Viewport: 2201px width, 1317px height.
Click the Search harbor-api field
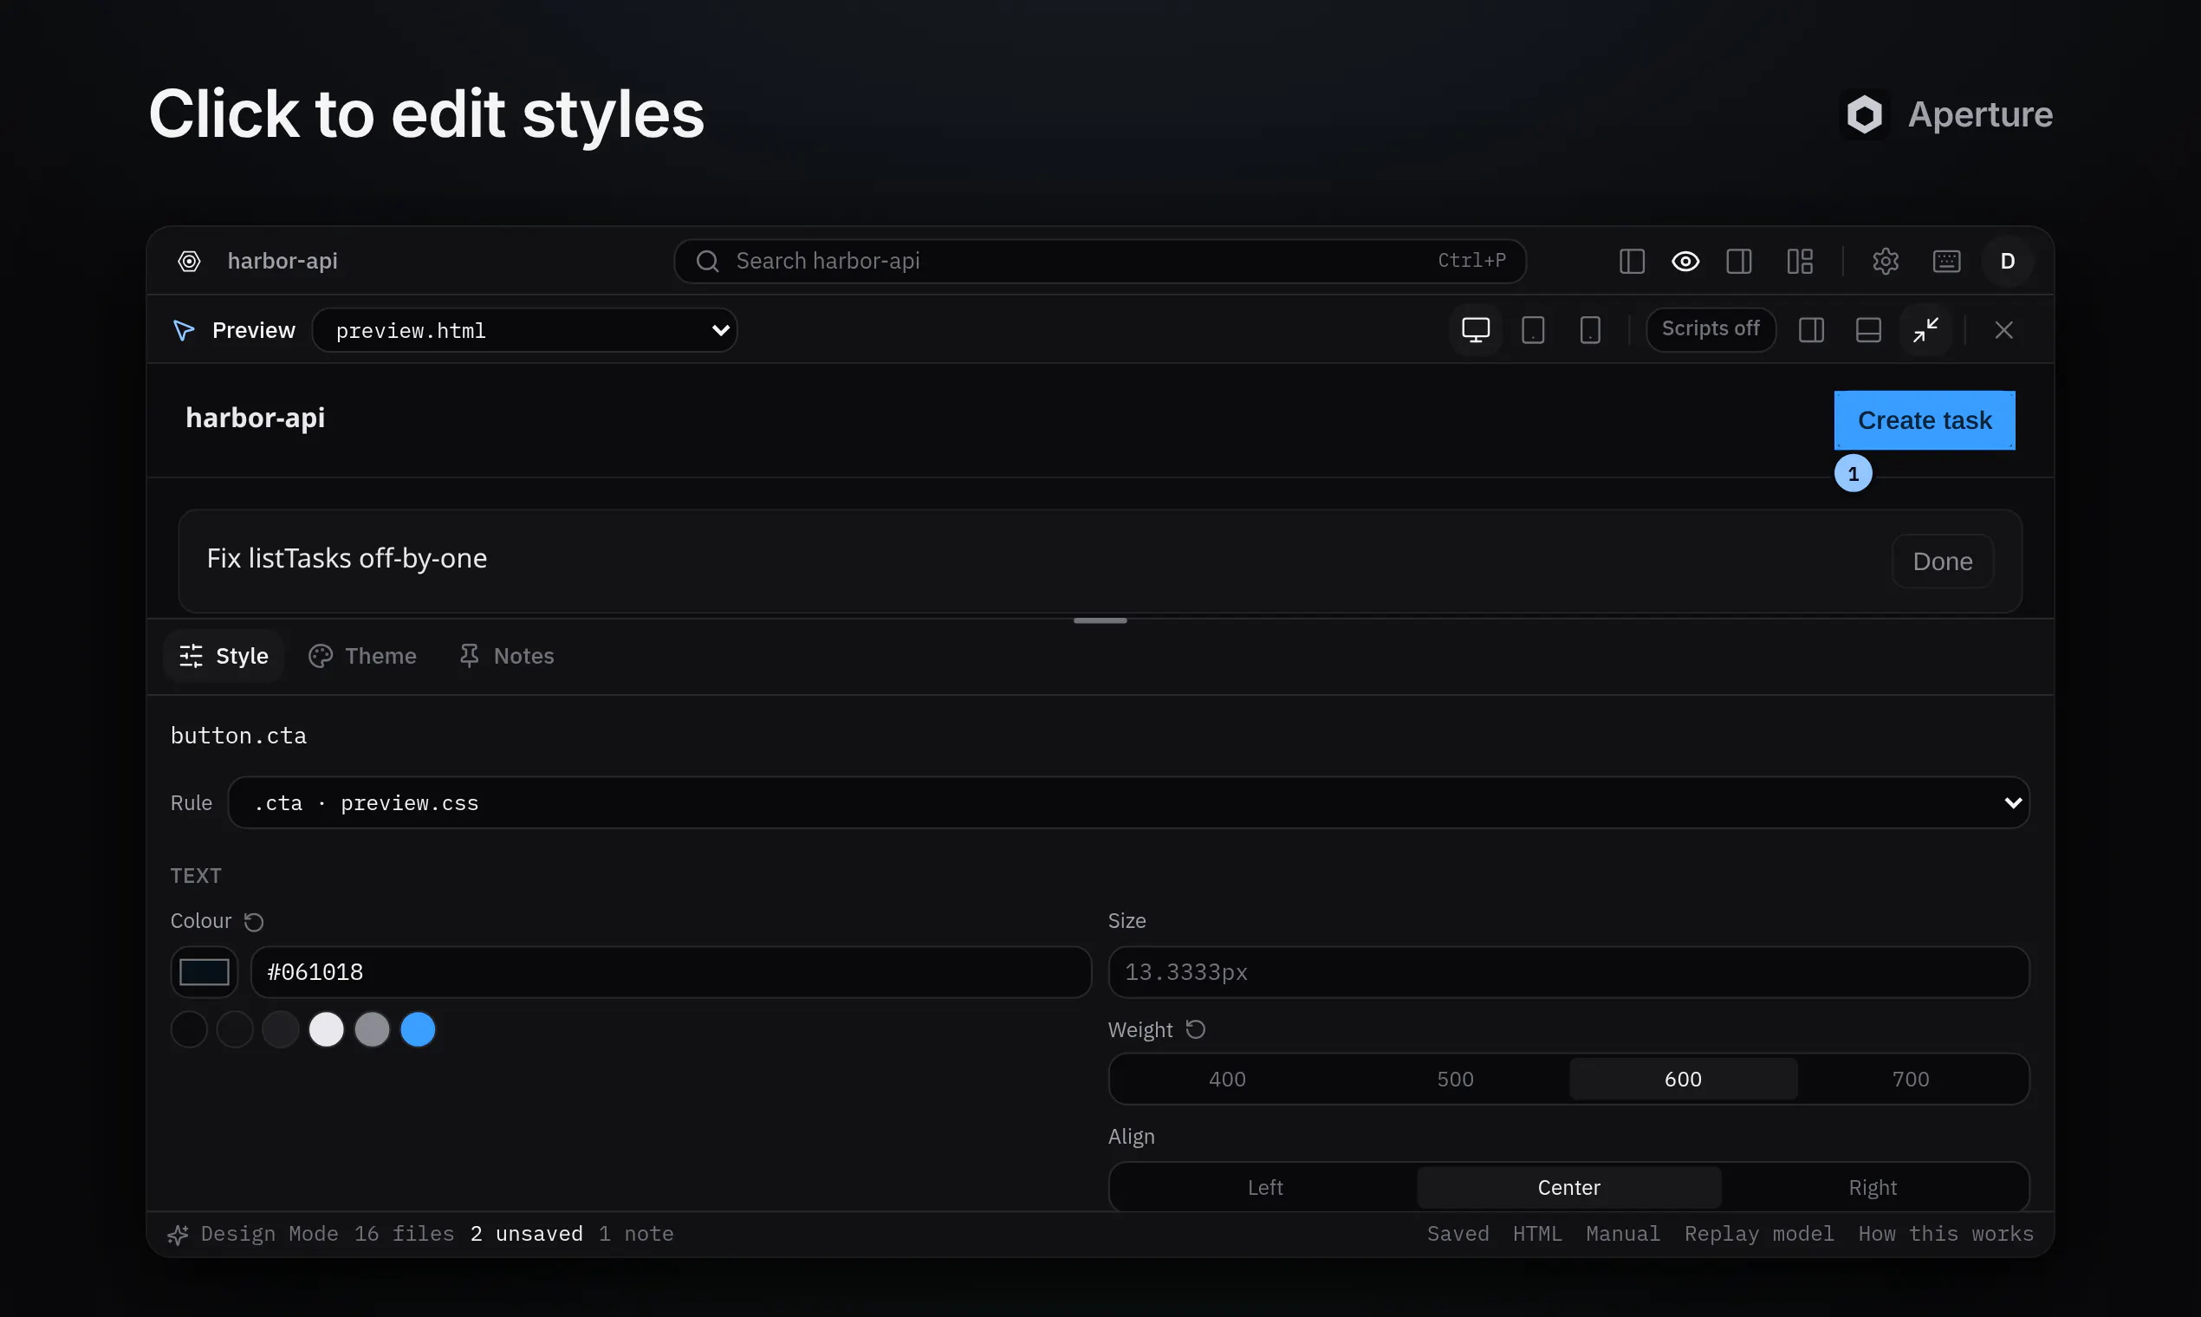pyautogui.click(x=1100, y=261)
